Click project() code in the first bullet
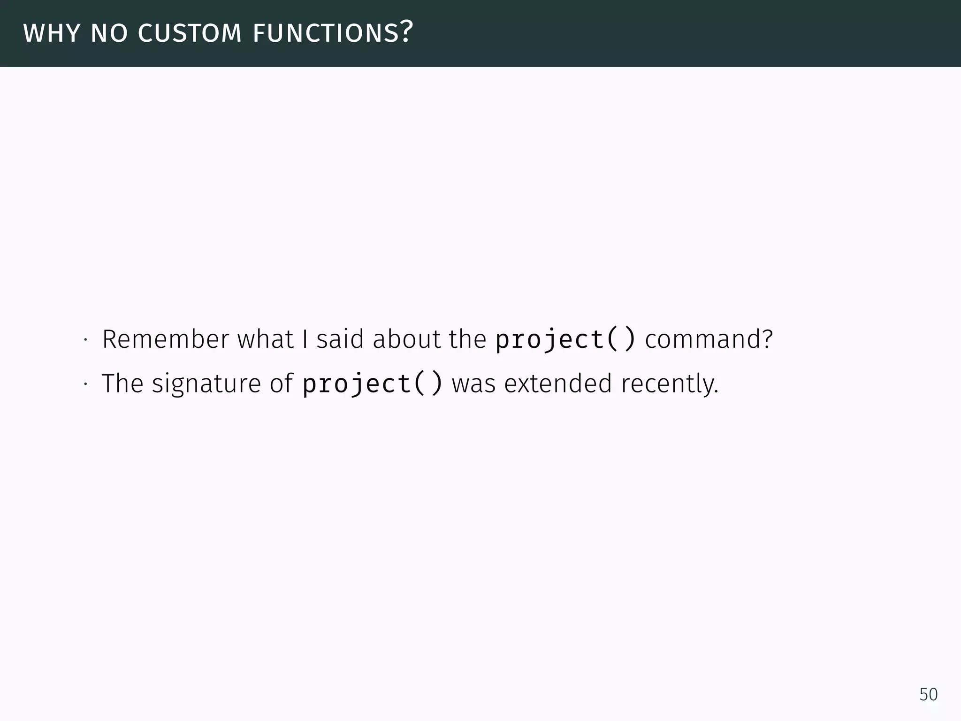 pyautogui.click(x=565, y=339)
